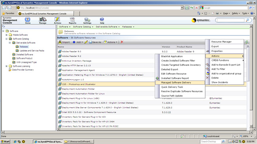Click the Windows Start button
Screen dimensions: 257x144
6,142
